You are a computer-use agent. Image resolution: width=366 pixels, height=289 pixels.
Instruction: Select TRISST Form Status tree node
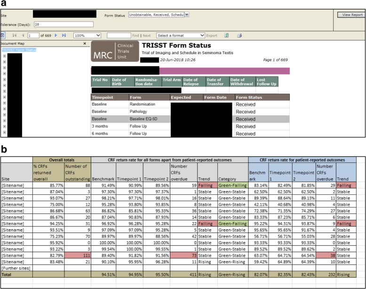19,50
